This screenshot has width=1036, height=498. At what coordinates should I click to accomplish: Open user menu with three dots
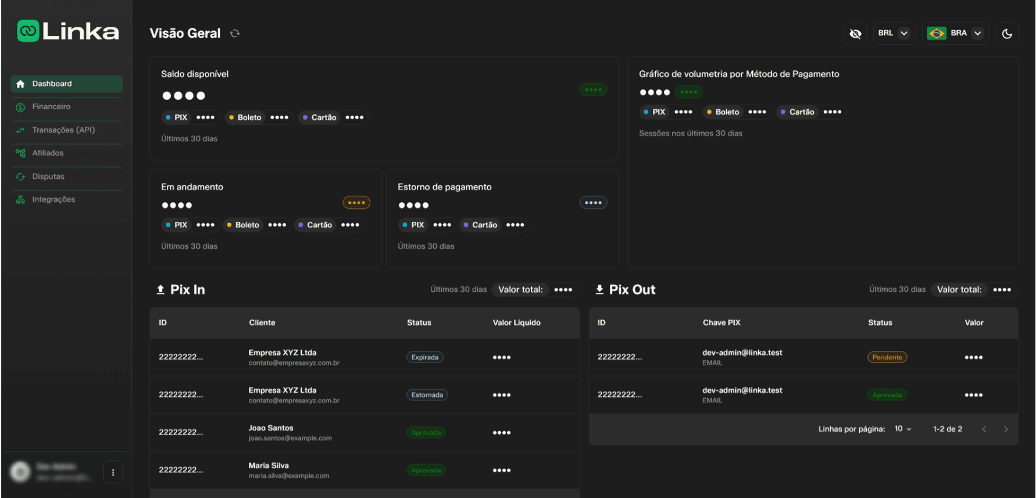(113, 472)
